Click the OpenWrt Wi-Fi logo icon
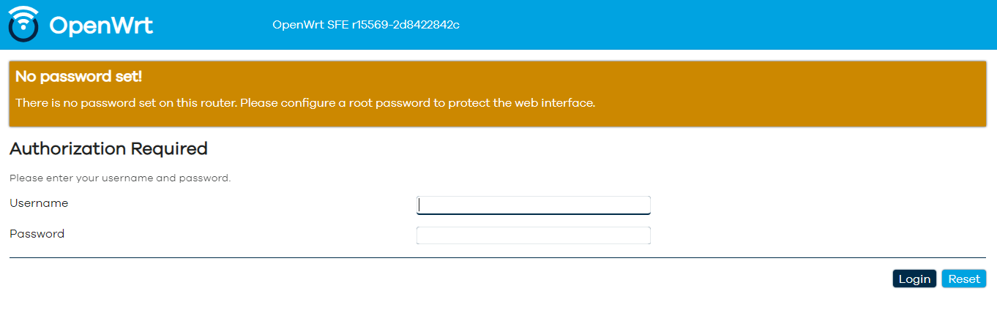This screenshot has width=997, height=310. 23,24
